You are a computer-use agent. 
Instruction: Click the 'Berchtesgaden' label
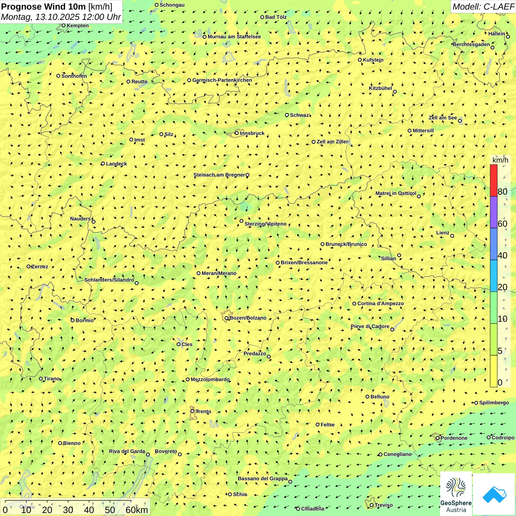click(471, 44)
